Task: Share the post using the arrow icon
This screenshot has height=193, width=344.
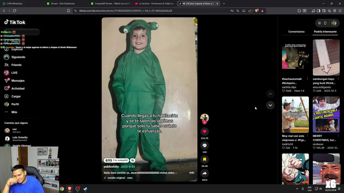Action: pyautogui.click(x=205, y=173)
